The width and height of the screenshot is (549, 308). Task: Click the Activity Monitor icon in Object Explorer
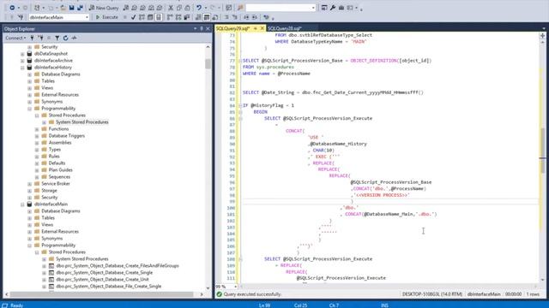click(x=74, y=38)
